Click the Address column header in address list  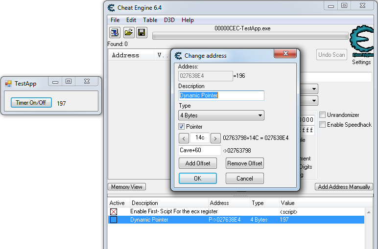219,203
